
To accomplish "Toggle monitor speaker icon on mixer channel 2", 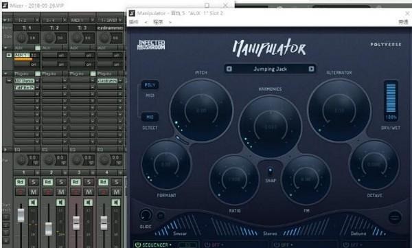I will (x=60, y=202).
